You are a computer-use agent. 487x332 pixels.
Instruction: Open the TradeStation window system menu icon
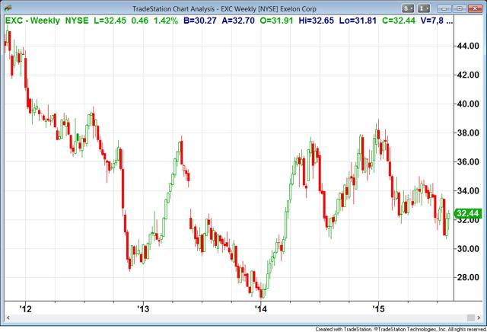pyautogui.click(x=8, y=8)
